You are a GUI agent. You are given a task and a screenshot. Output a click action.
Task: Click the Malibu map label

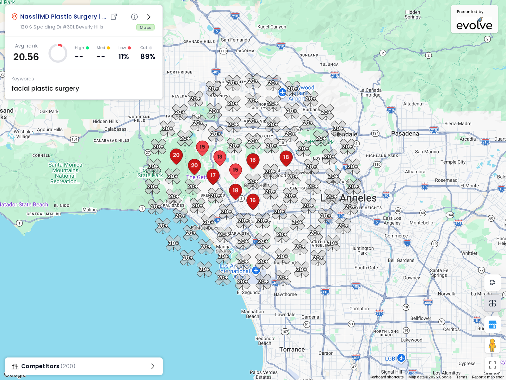click(89, 210)
